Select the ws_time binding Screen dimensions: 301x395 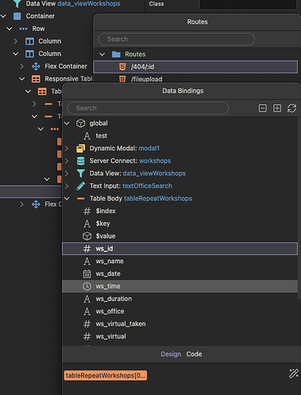pos(180,286)
